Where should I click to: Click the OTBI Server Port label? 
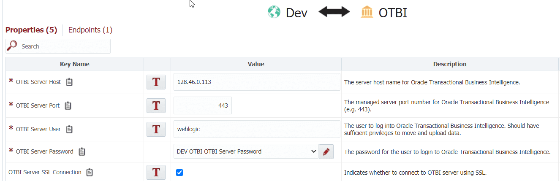[x=38, y=105]
